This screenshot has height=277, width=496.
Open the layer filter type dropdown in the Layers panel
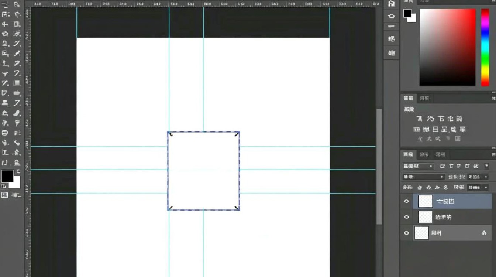click(x=418, y=166)
